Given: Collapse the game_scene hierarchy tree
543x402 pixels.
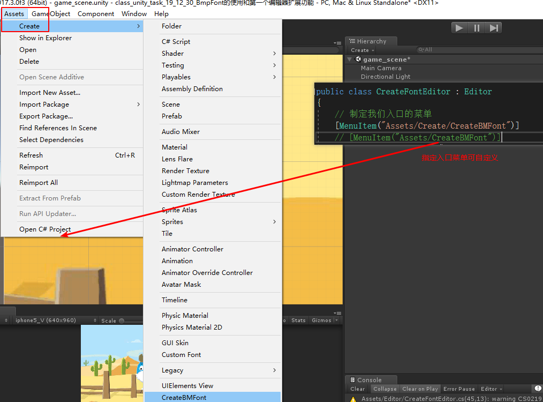Looking at the screenshot, I should point(350,59).
